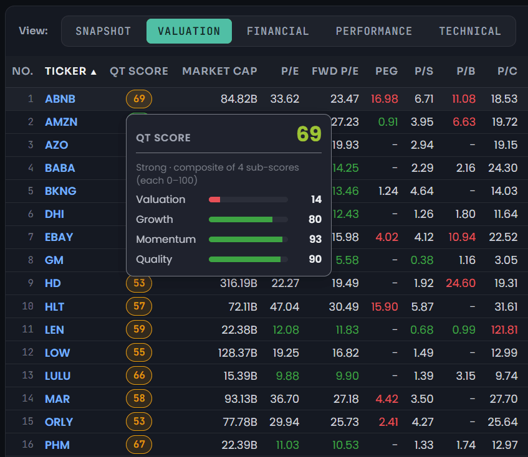Click MAR's QT score badge 58
The image size is (528, 457).
pyautogui.click(x=139, y=398)
